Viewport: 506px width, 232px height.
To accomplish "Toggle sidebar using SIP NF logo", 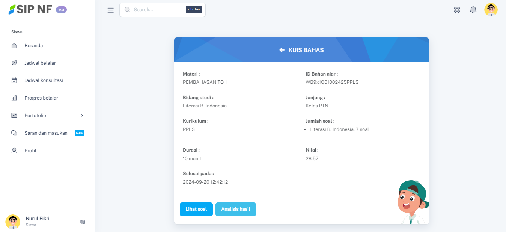I will click(x=30, y=10).
